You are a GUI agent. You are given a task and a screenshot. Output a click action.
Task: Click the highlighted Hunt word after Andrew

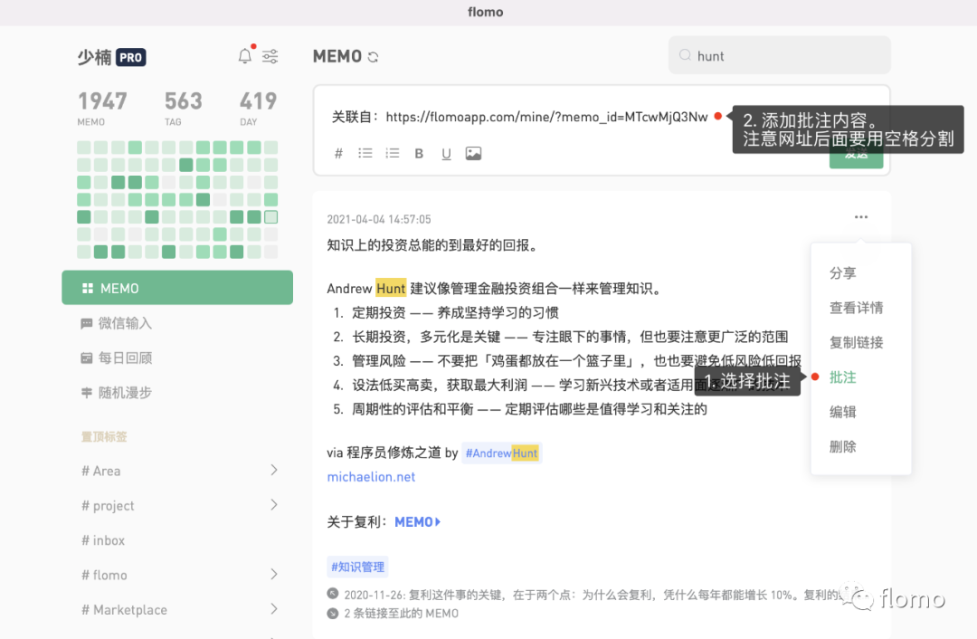tap(391, 288)
